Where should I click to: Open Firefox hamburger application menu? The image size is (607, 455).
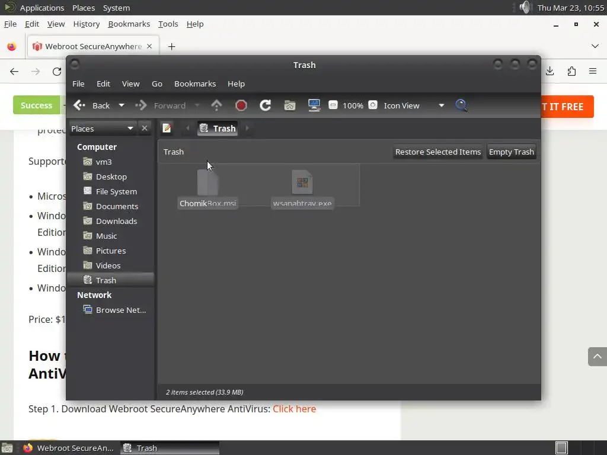[593, 71]
